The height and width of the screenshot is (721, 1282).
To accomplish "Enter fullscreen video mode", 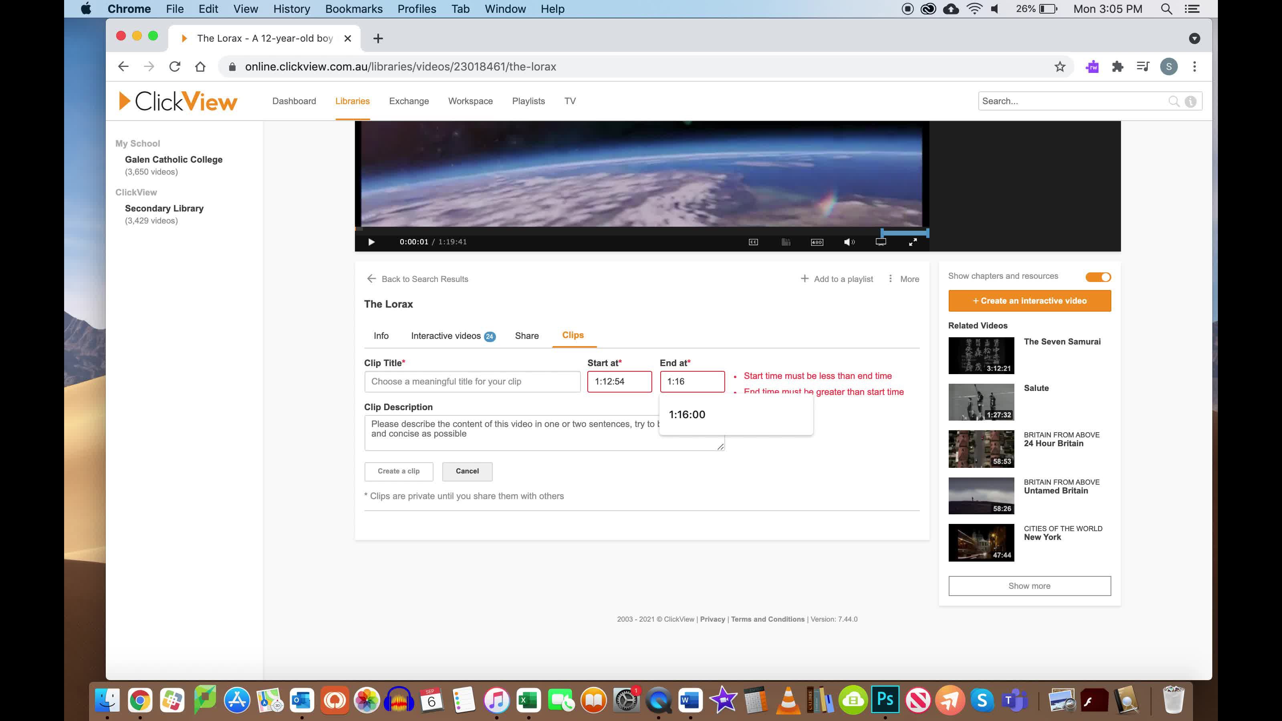I will (913, 242).
